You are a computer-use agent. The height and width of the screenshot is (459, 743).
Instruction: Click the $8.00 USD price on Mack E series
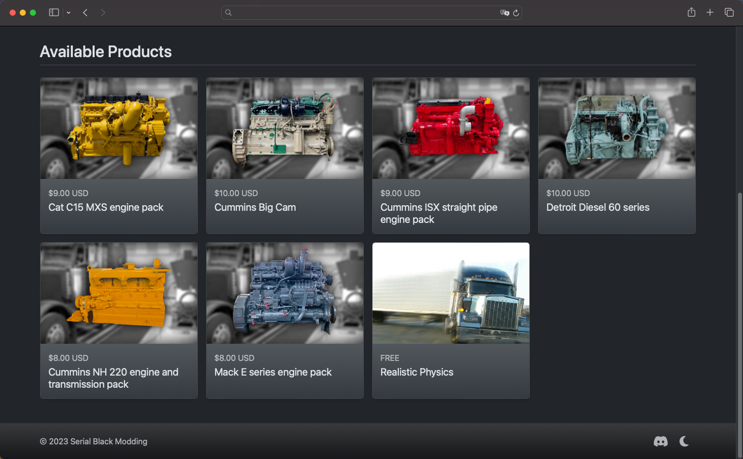234,358
